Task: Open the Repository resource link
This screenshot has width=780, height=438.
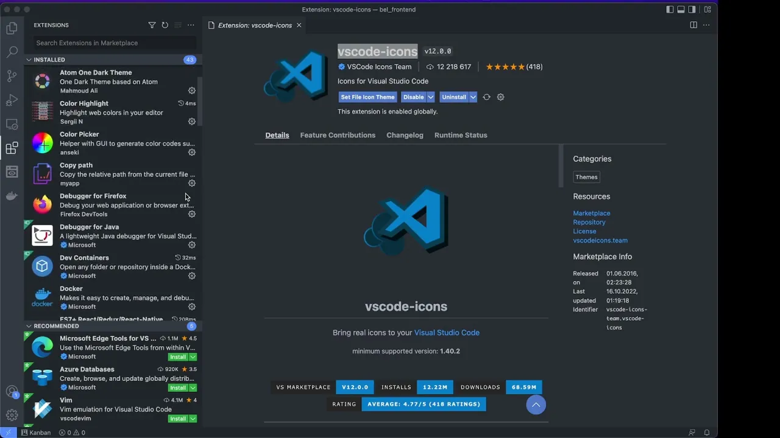Action: coord(589,222)
